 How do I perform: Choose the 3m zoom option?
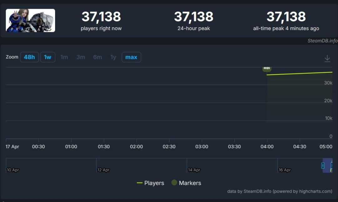coord(81,57)
